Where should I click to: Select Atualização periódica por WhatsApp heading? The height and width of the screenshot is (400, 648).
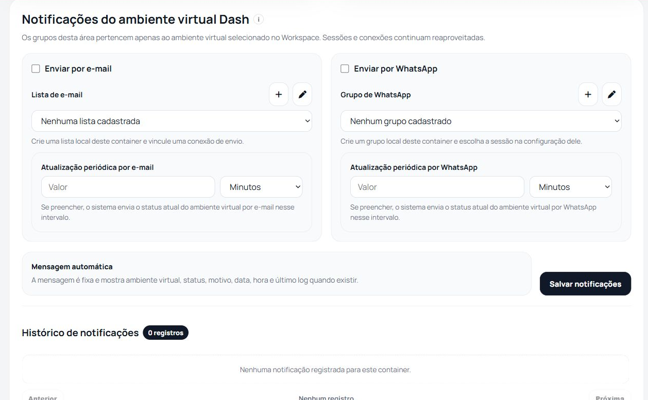[414, 167]
